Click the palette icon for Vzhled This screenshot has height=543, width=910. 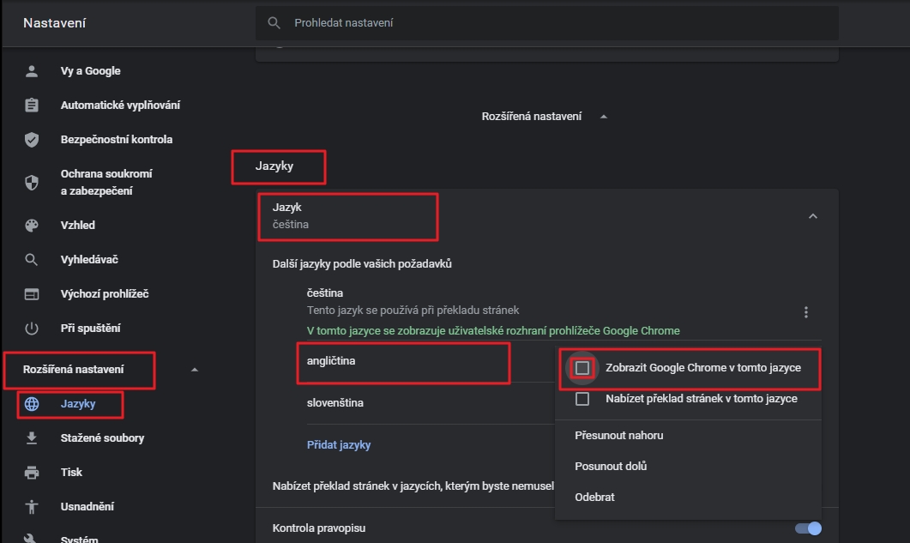[x=32, y=226]
